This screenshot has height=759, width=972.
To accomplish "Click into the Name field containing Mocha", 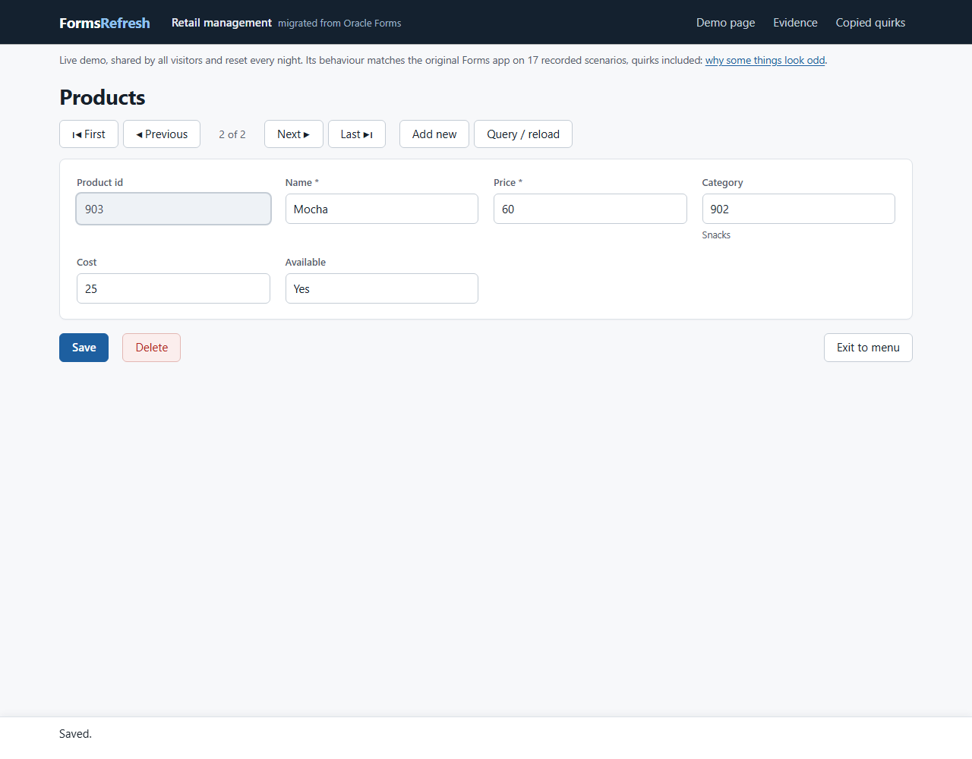I will click(x=382, y=209).
